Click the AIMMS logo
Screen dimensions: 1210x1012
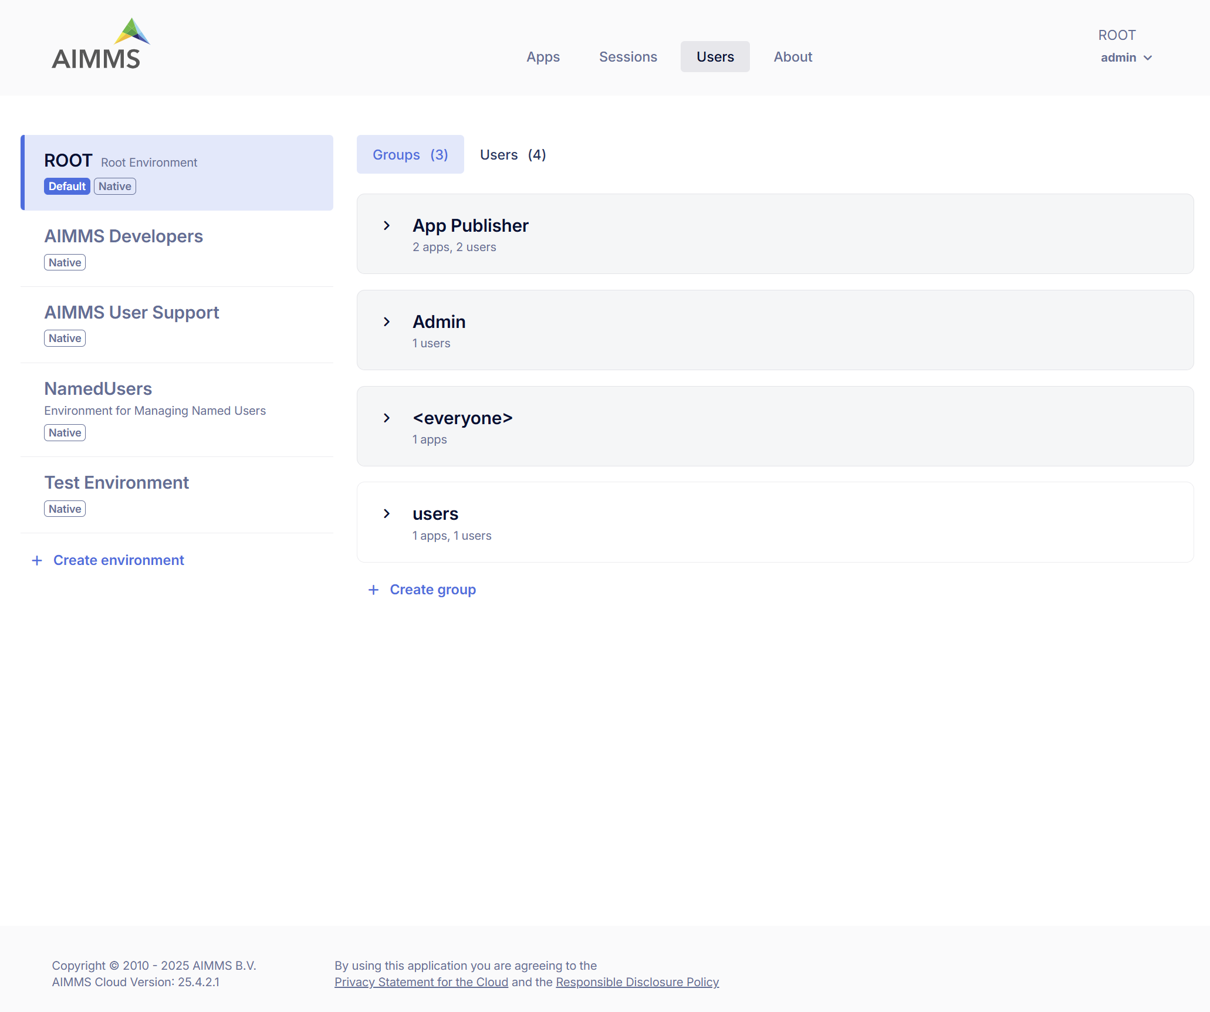[100, 44]
